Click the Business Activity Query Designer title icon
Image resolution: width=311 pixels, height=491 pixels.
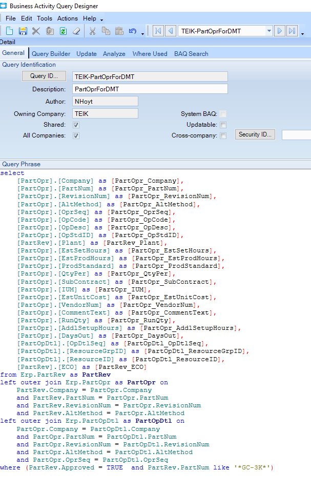4,6
